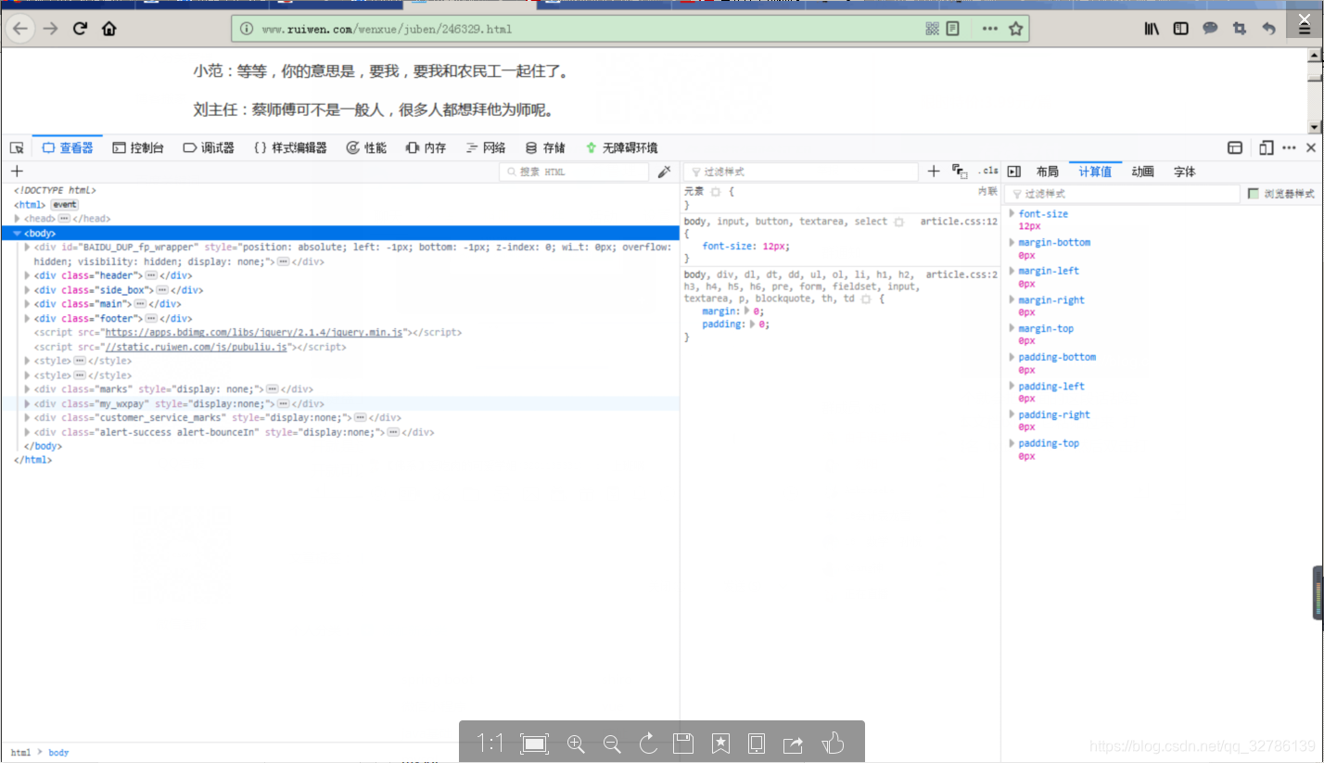Viewport: 1324px width, 763px height.
Task: Show the page QR code icon
Action: [x=932, y=29]
